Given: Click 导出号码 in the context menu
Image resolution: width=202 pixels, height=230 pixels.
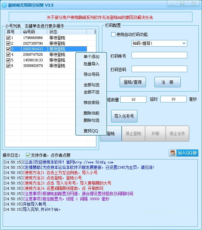Looking at the screenshot, I should (x=91, y=74).
